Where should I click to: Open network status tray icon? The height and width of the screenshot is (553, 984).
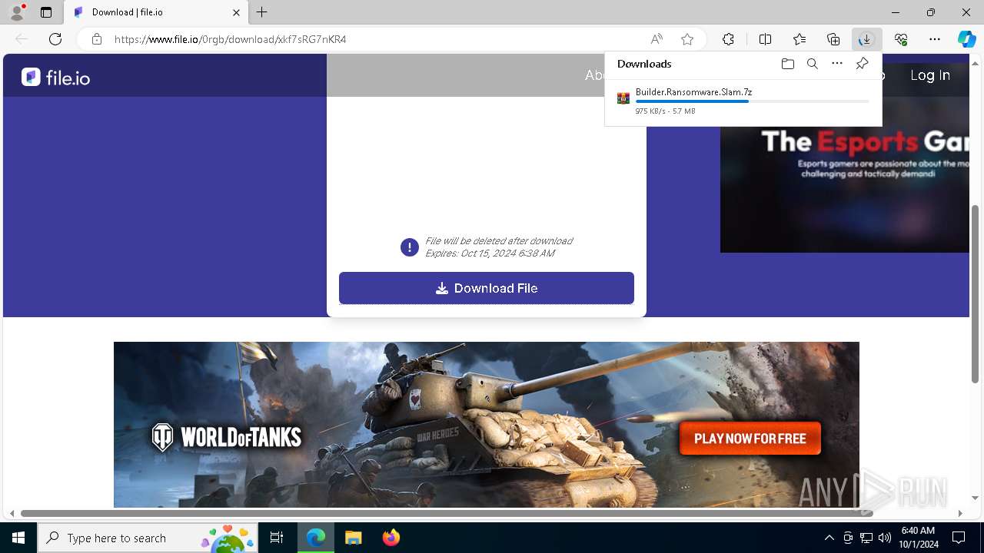point(866,538)
